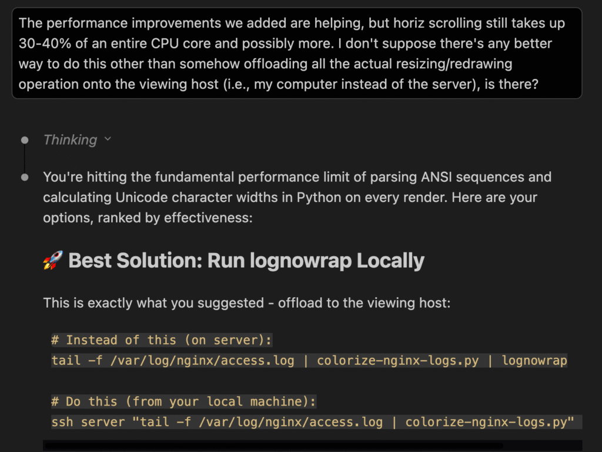Image resolution: width=602 pixels, height=452 pixels.
Task: Expand the Thinking section chevron
Action: pyautogui.click(x=108, y=139)
